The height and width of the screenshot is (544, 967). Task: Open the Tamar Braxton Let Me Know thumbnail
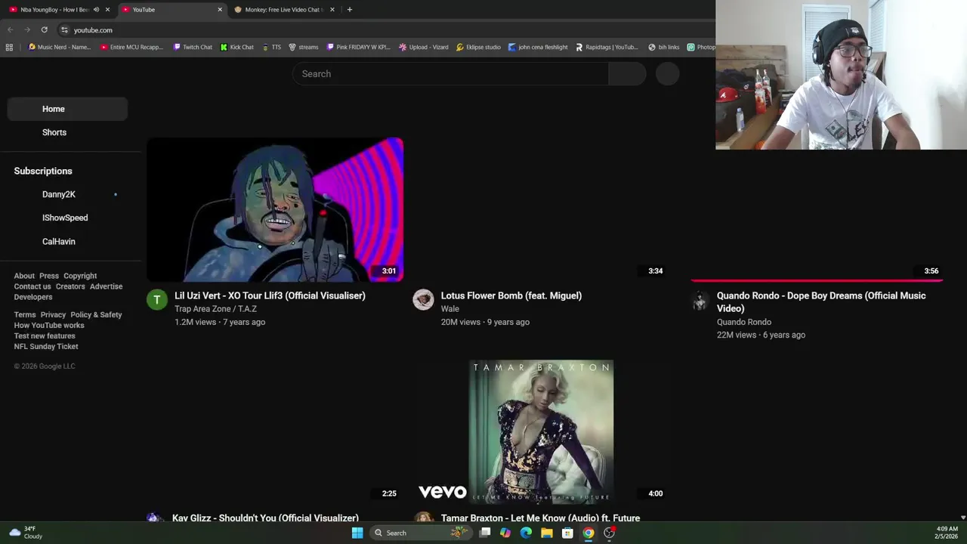pyautogui.click(x=541, y=431)
